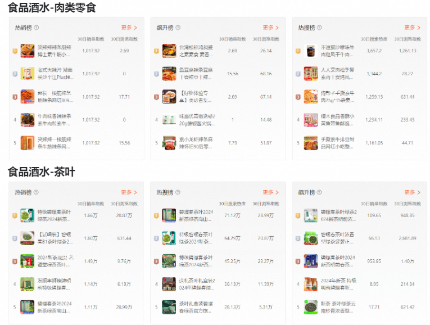Screen dimensions: 430x325
Task: Click the bronze rank-3 badge in 肉类零食 热搜榜
Action: click(x=298, y=97)
